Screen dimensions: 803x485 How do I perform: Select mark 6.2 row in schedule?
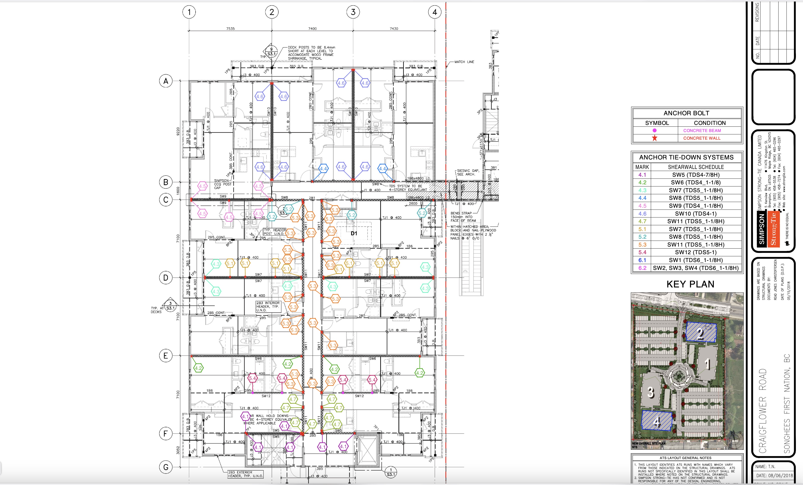tap(642, 268)
